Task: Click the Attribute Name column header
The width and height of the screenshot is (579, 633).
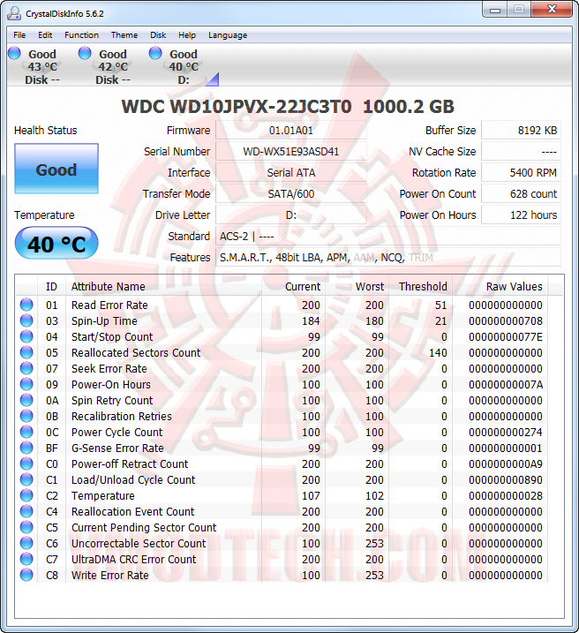Action: coord(163,287)
